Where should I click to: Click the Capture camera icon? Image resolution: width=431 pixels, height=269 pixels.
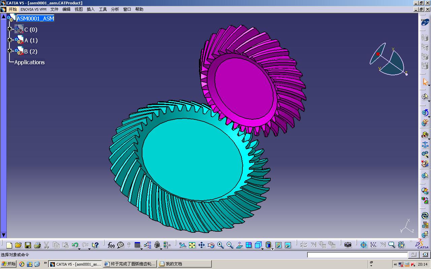point(348,245)
